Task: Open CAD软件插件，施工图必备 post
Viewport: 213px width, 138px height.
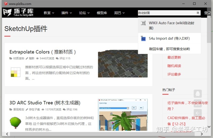Action: (x=186, y=121)
